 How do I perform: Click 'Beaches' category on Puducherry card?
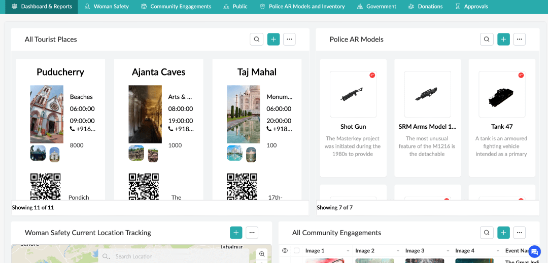coord(81,97)
